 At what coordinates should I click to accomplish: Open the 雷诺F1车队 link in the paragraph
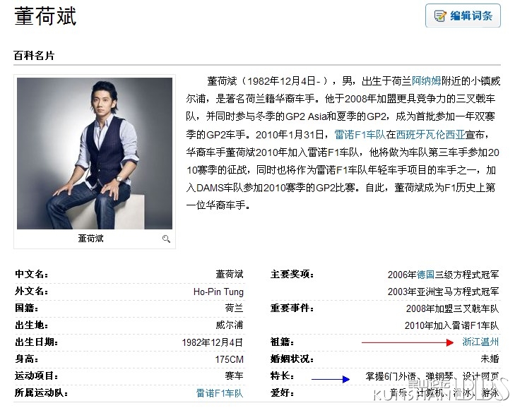pyautogui.click(x=360, y=134)
